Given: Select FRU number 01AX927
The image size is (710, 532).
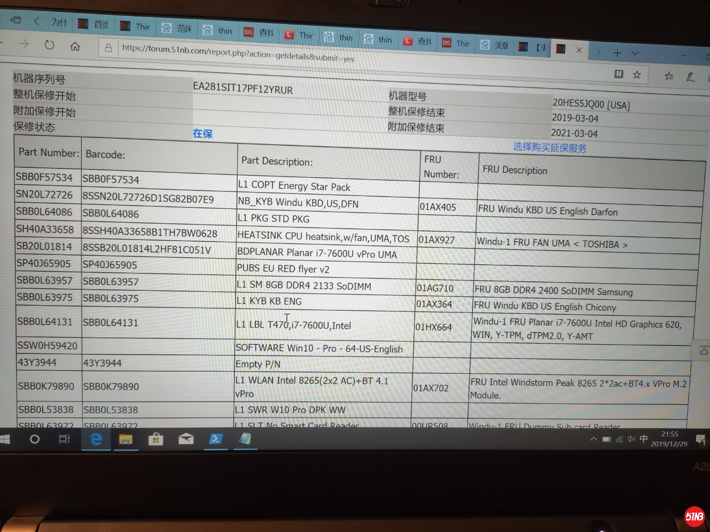Looking at the screenshot, I should click(x=436, y=240).
